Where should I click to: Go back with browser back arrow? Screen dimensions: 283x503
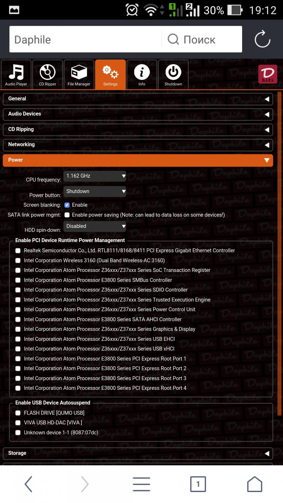[28, 484]
